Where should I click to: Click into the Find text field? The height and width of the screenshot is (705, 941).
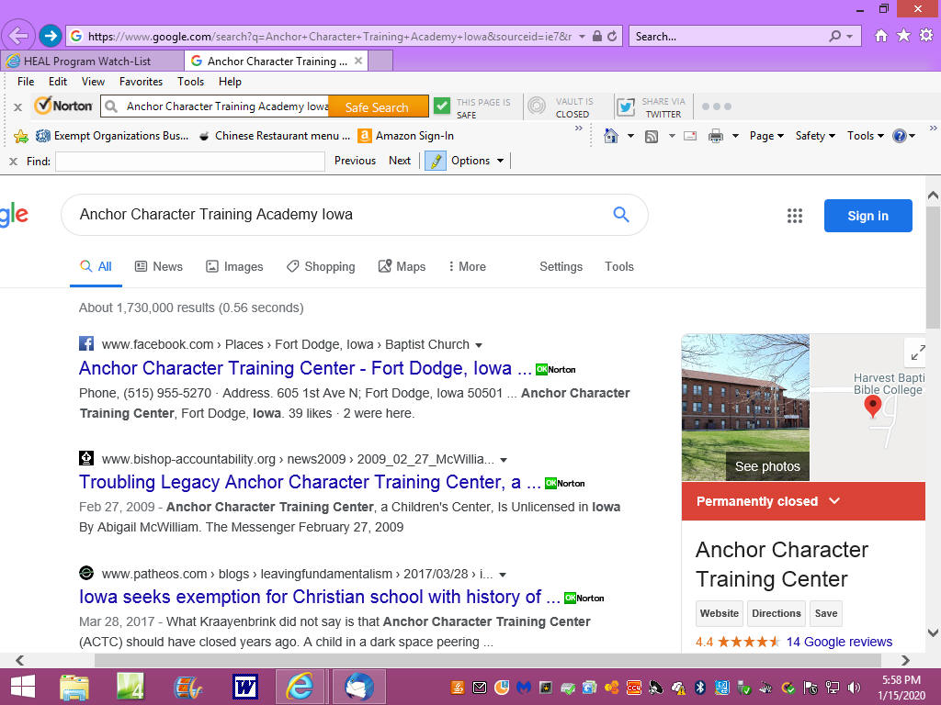click(190, 162)
